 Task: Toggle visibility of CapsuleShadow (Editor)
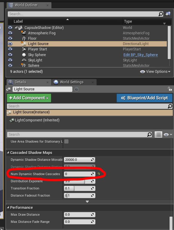(10, 27)
